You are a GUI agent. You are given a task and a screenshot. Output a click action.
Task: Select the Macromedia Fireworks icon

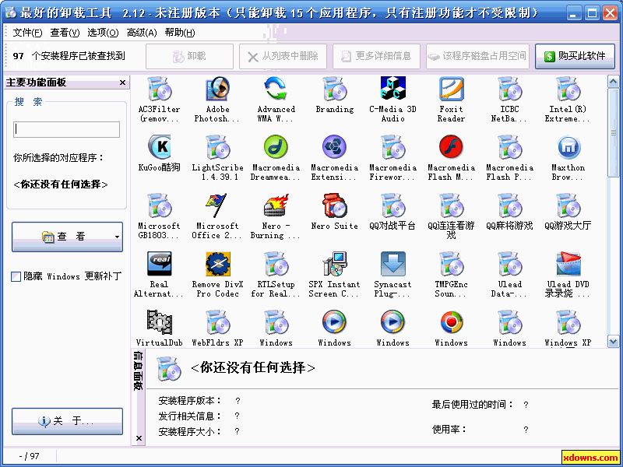393,147
